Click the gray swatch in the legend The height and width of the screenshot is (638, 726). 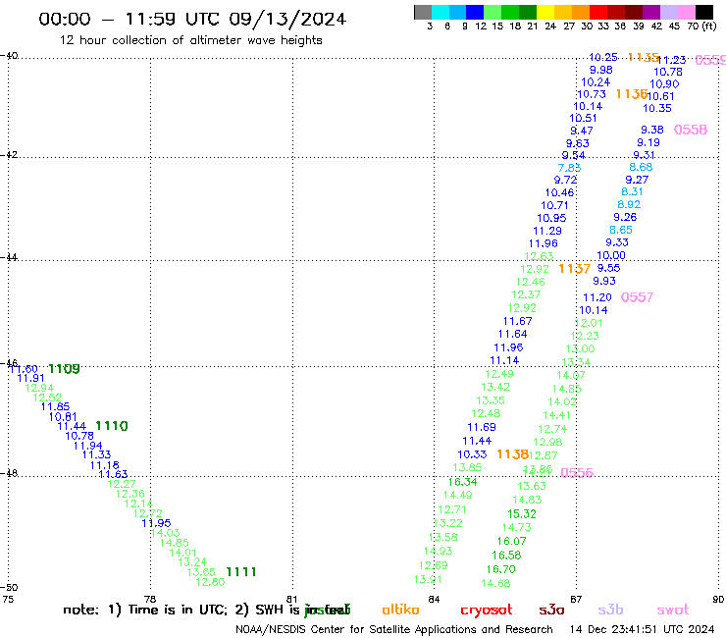tap(423, 12)
